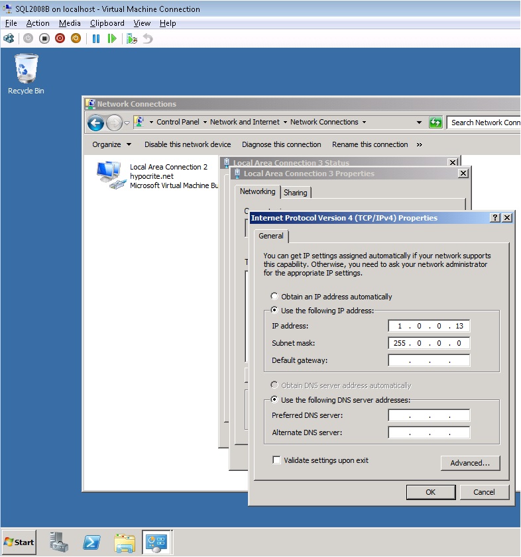Click Network and Internet breadcrumb text
The image size is (521, 557).
tap(245, 122)
